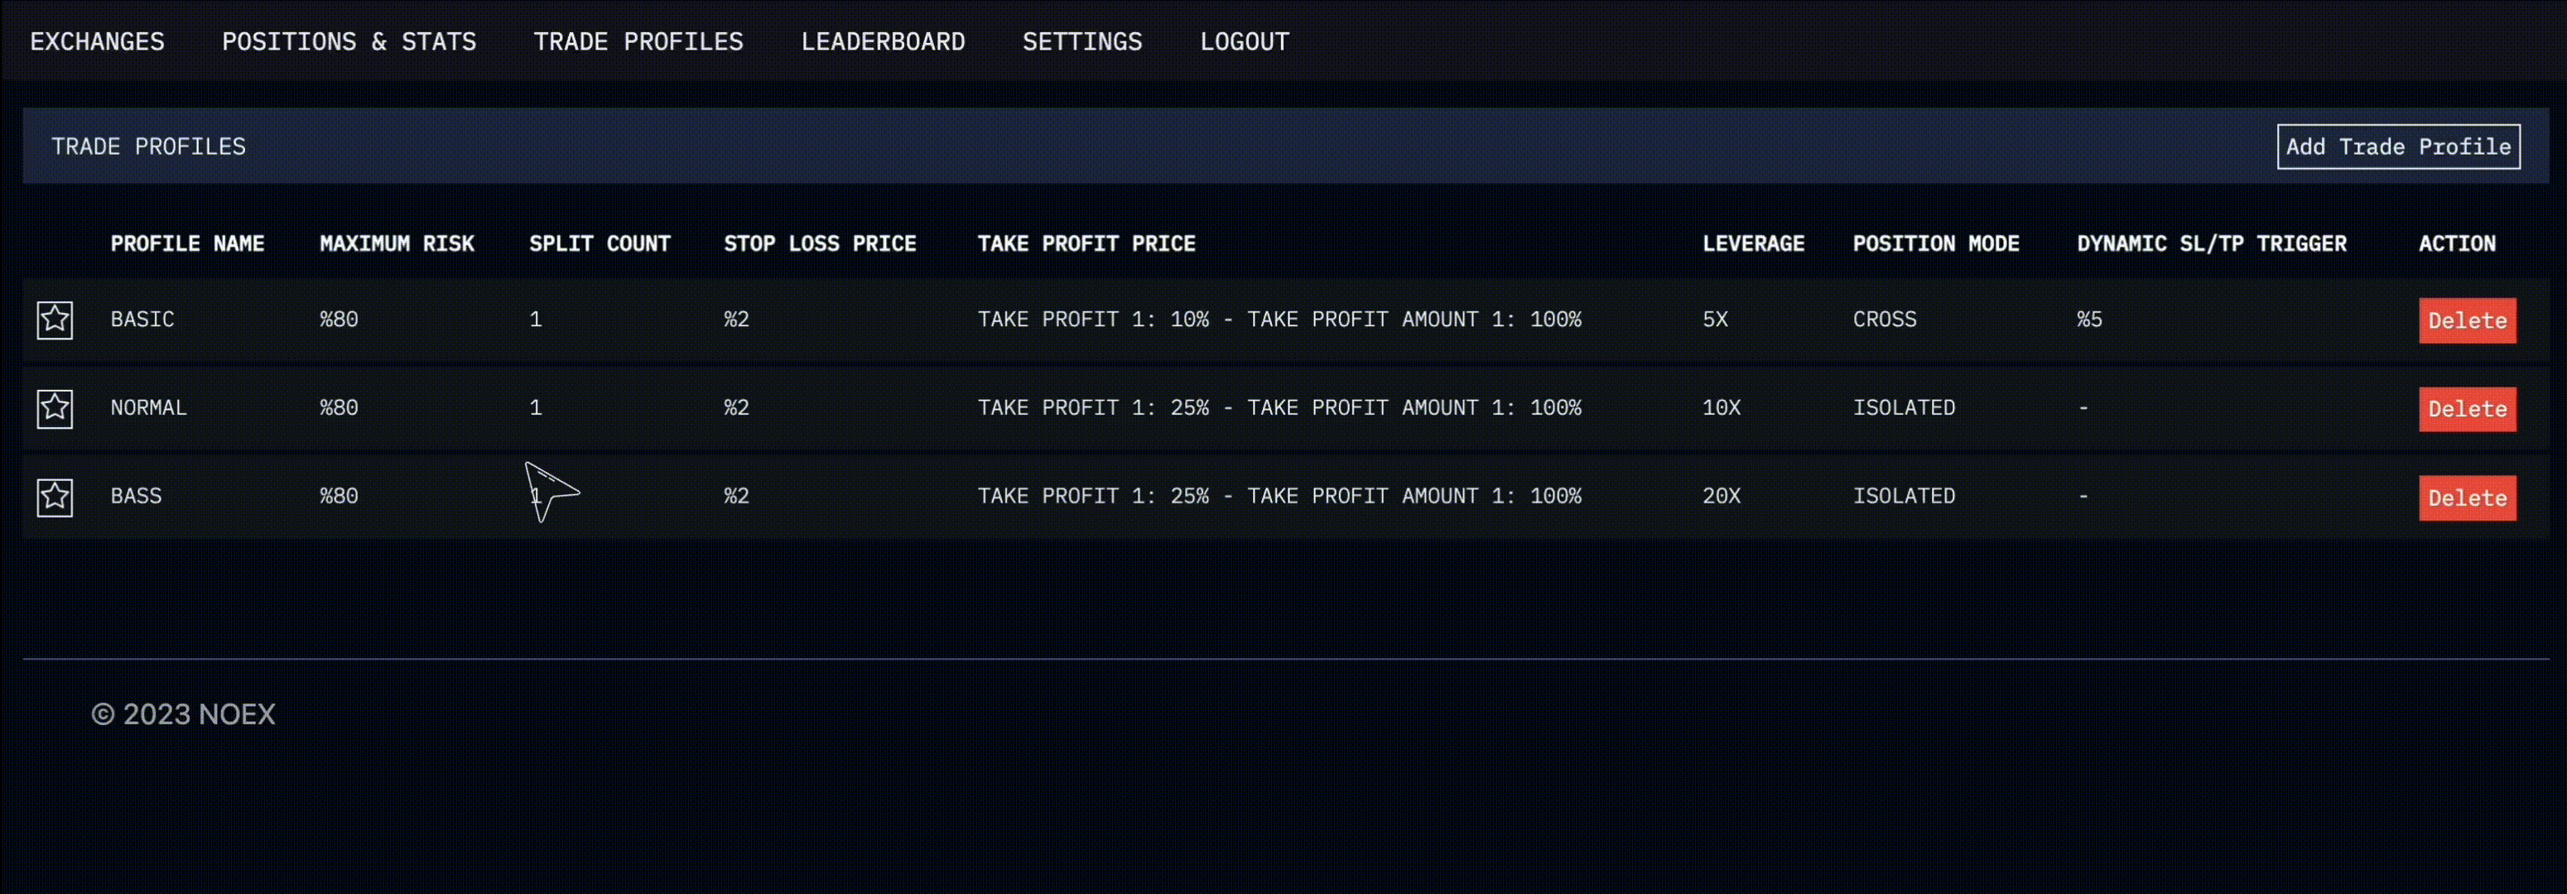Viewport: 2567px width, 894px height.
Task: Click the POSITION MODE column header
Action: [x=1935, y=244]
